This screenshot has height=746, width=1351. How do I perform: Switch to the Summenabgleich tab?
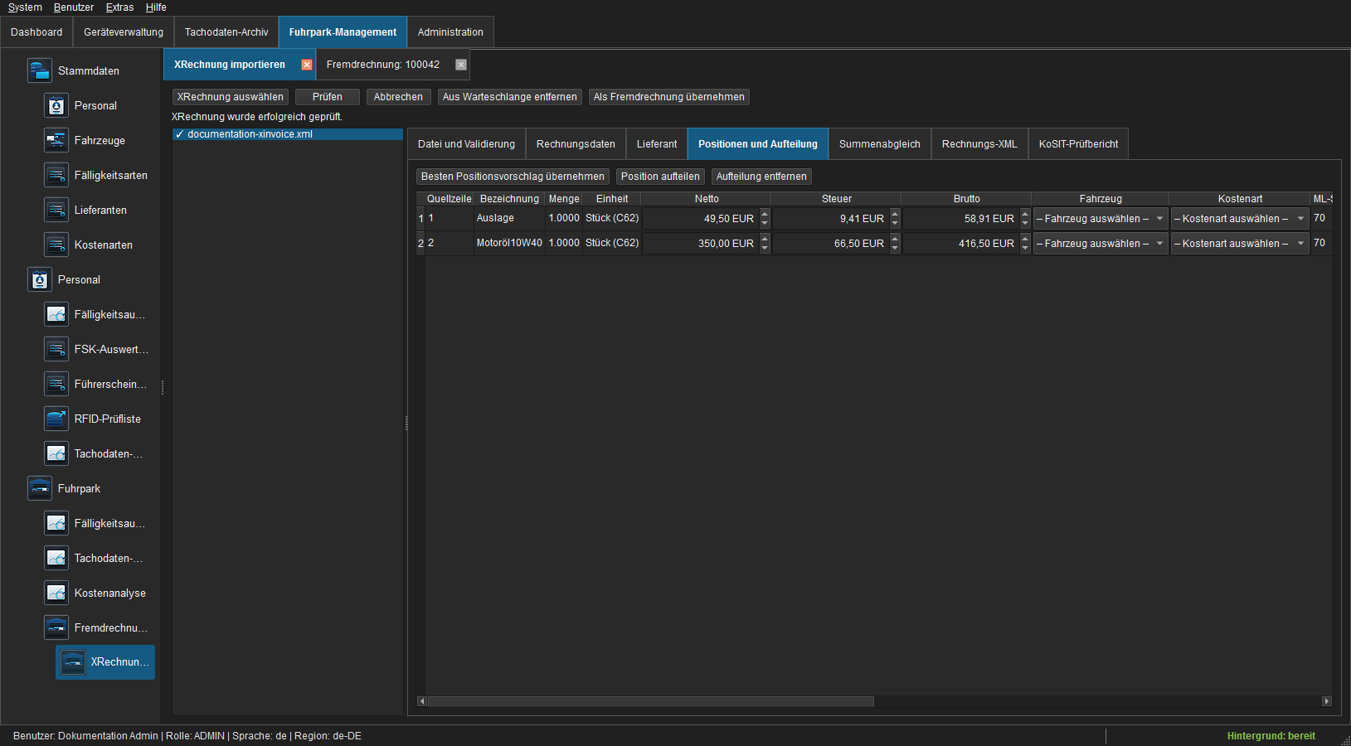coord(880,144)
